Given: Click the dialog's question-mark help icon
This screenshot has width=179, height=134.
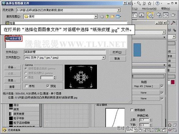Looking at the screenshot, I should (x=125, y=3).
